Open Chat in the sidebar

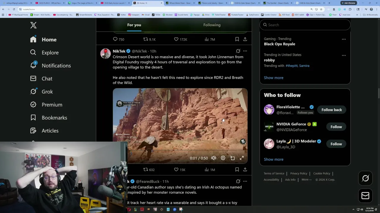coord(41,79)
